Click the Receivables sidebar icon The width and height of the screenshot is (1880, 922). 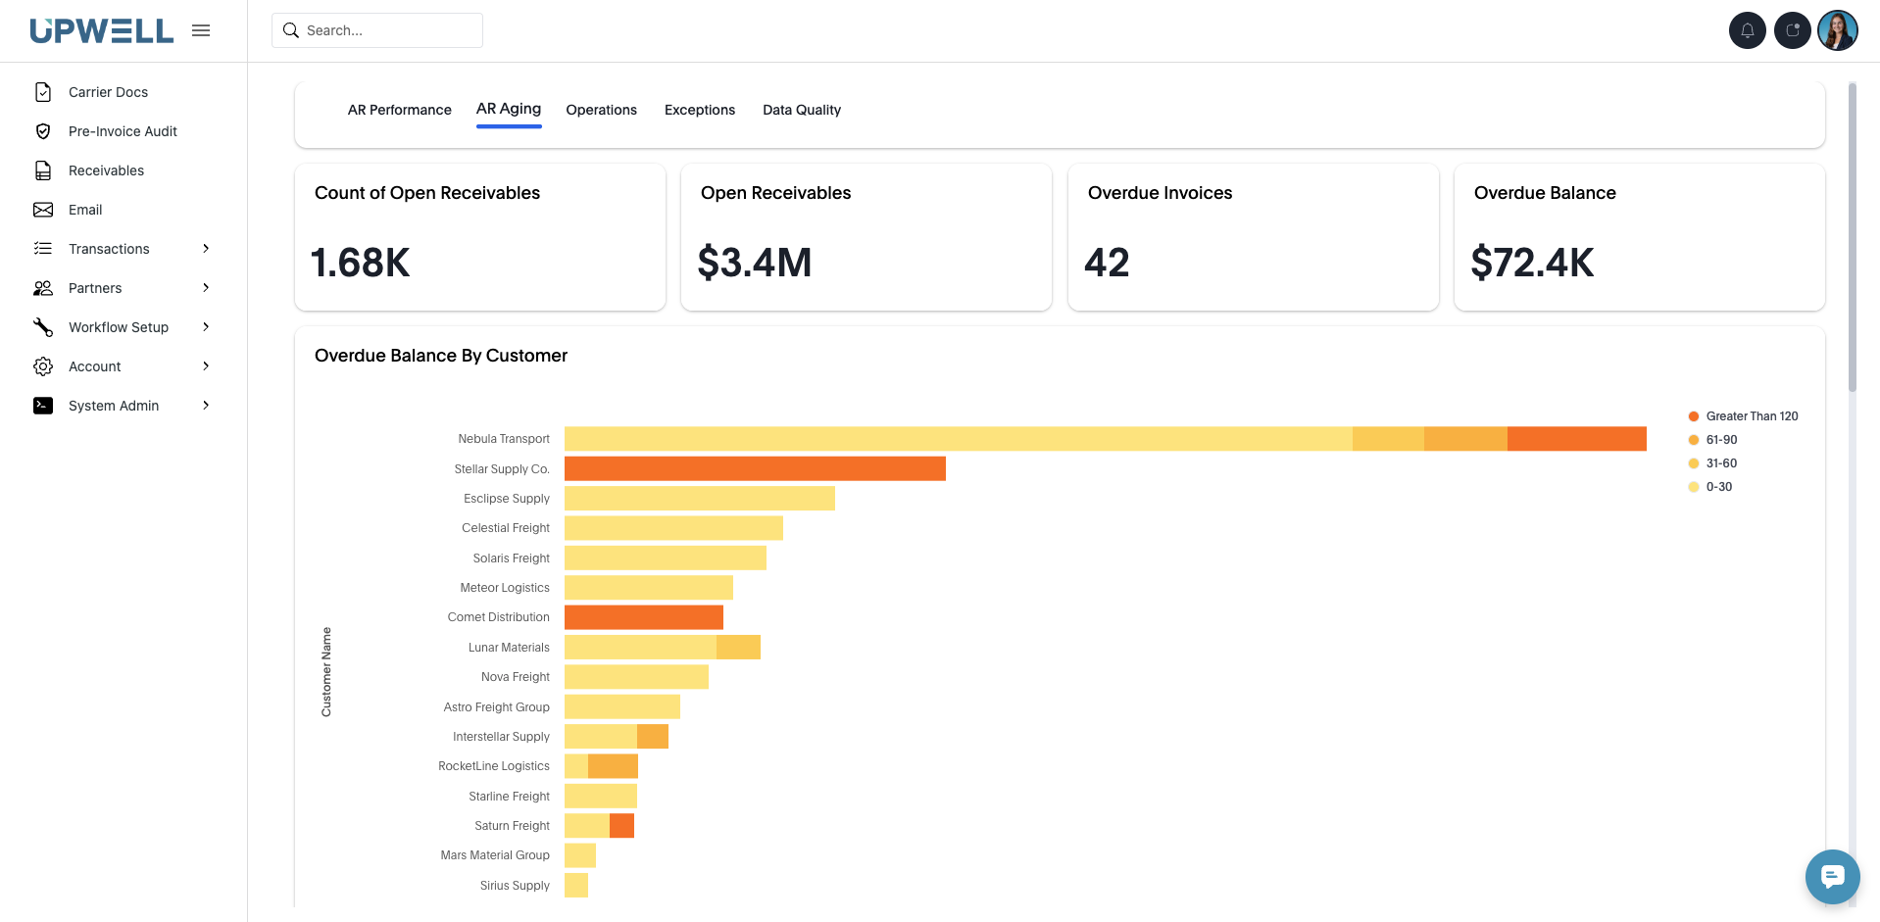43,170
